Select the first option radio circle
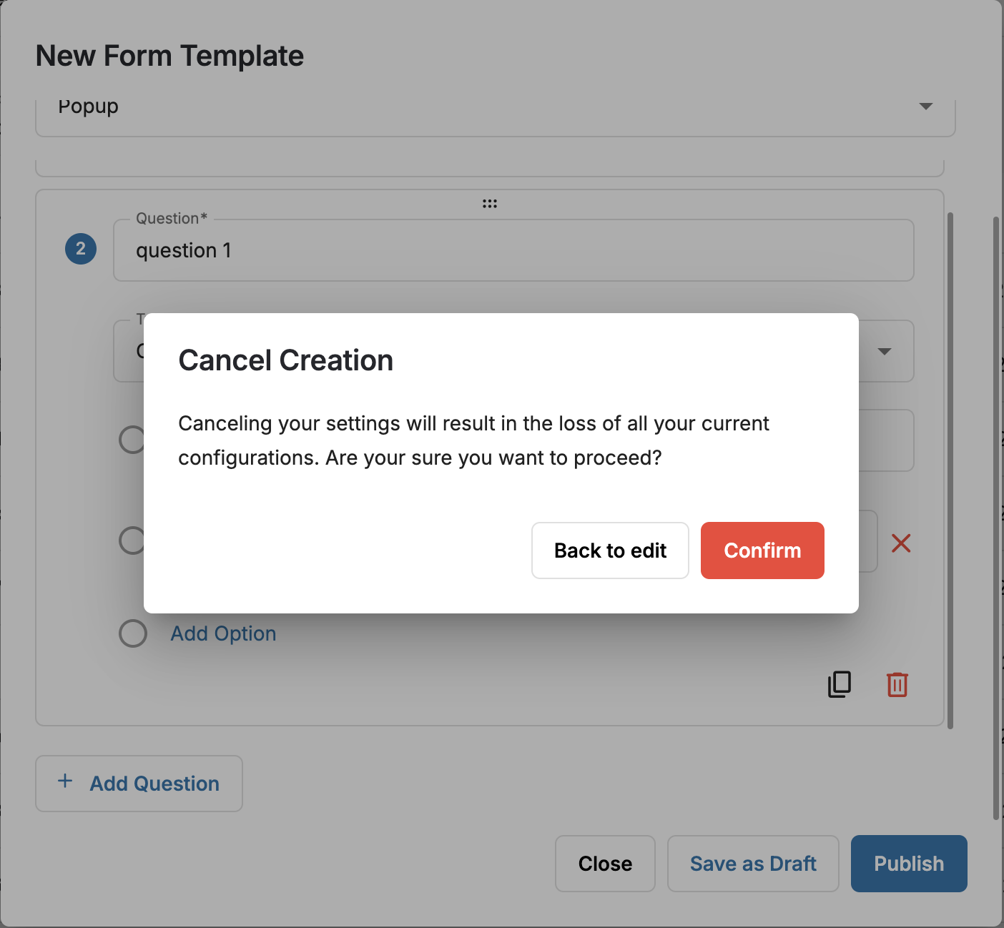This screenshot has width=1004, height=928. tap(132, 440)
